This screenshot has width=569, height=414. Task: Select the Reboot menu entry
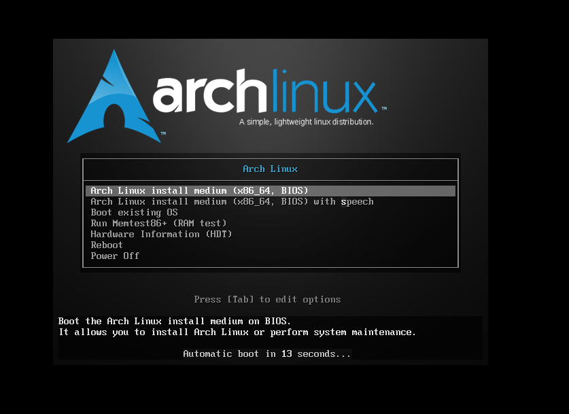point(107,245)
